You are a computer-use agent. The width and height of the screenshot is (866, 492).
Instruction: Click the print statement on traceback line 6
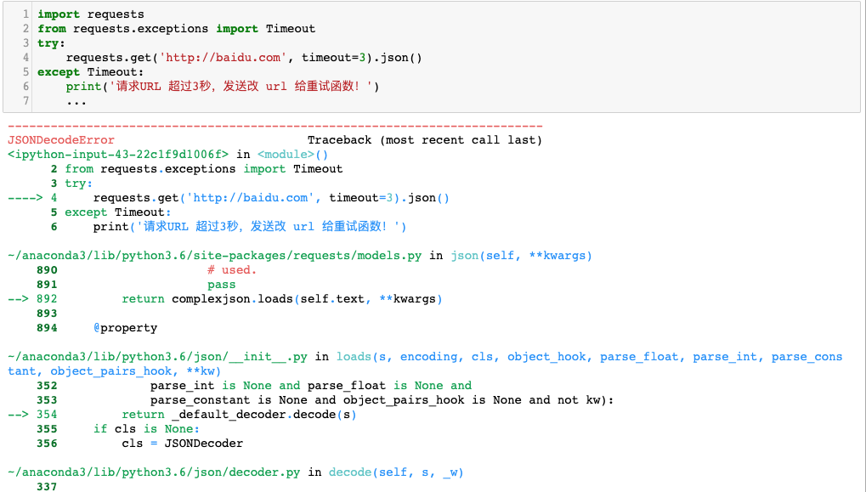click(250, 226)
